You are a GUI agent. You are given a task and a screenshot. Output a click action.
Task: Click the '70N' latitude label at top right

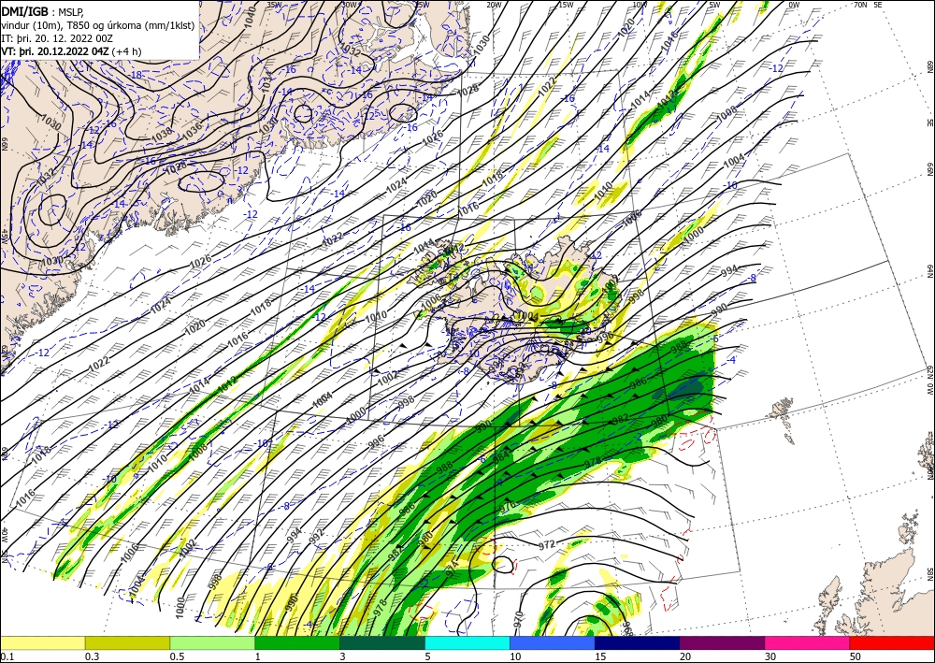860,4
